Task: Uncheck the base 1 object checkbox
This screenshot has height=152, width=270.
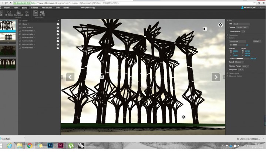Action: pyautogui.click(x=20, y=24)
